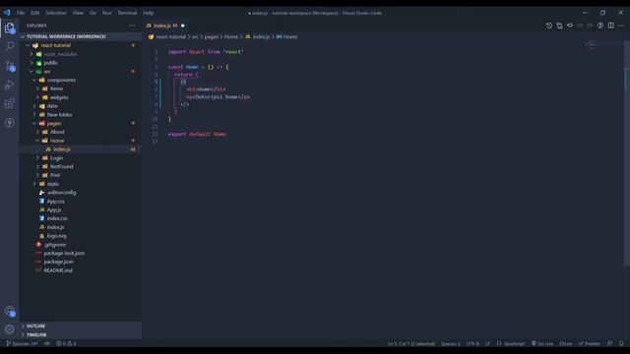Click the LF end of line selector
The height and width of the screenshot is (354, 630).
(487, 343)
